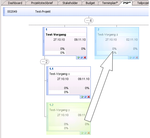
Task: Click the blue ball icon on card 1.1
Action: [85, 97]
